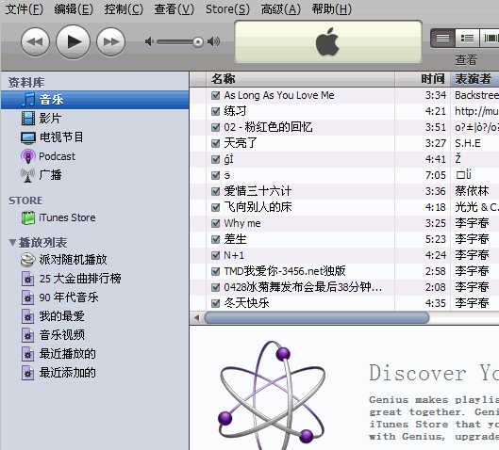Open the 高级(A) menu

point(281,8)
